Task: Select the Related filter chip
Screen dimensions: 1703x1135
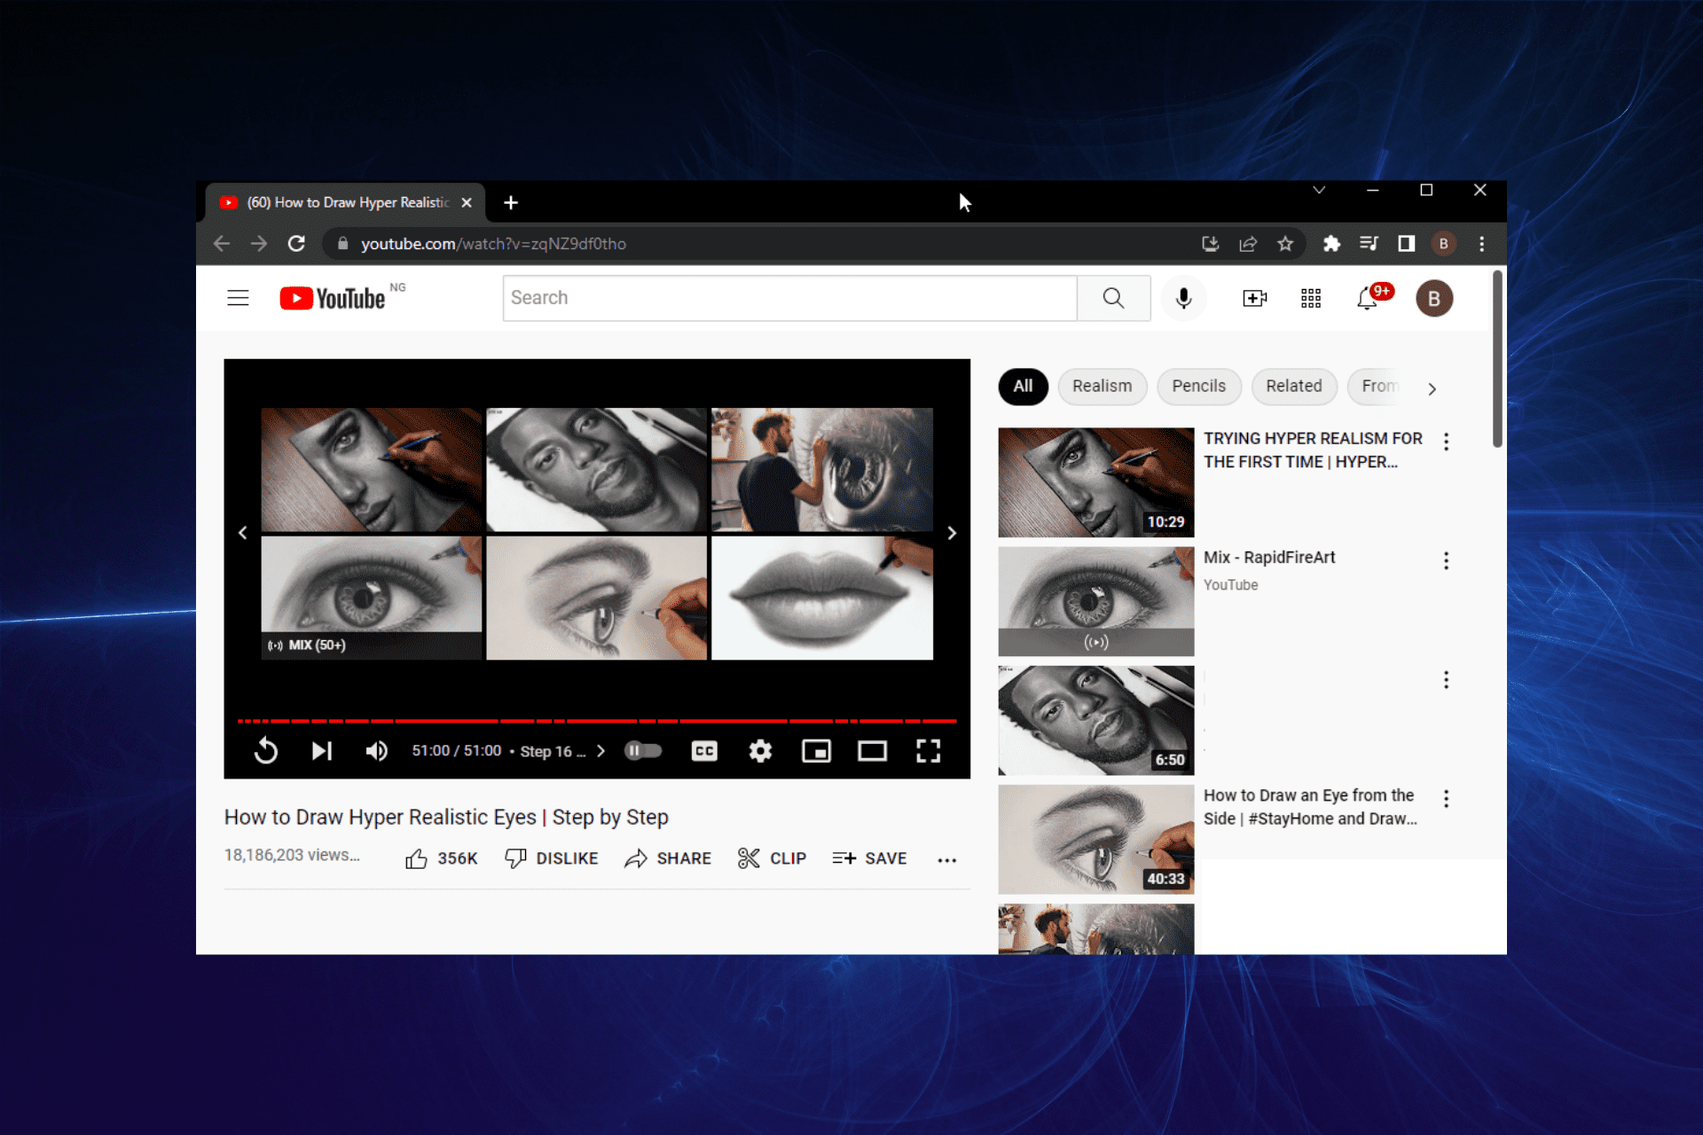Action: 1293,387
